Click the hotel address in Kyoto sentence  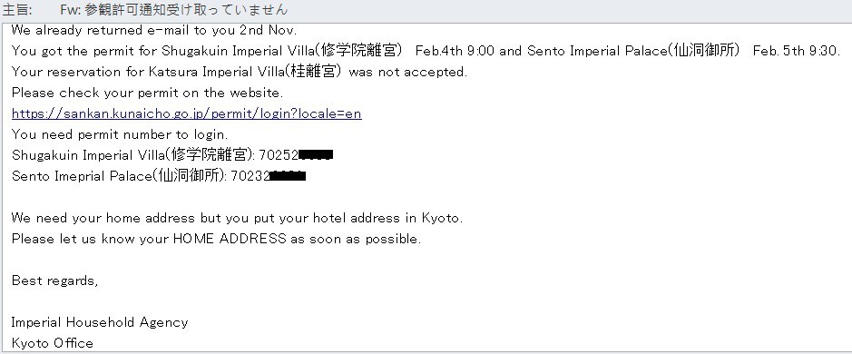pos(237,218)
